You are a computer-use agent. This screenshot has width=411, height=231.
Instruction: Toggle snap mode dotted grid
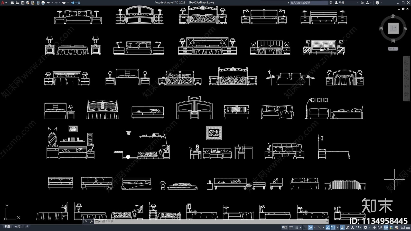[296, 227]
